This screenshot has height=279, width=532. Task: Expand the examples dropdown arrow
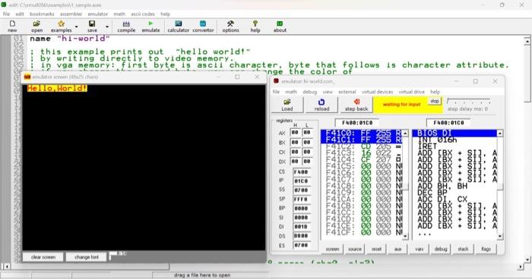point(76,27)
